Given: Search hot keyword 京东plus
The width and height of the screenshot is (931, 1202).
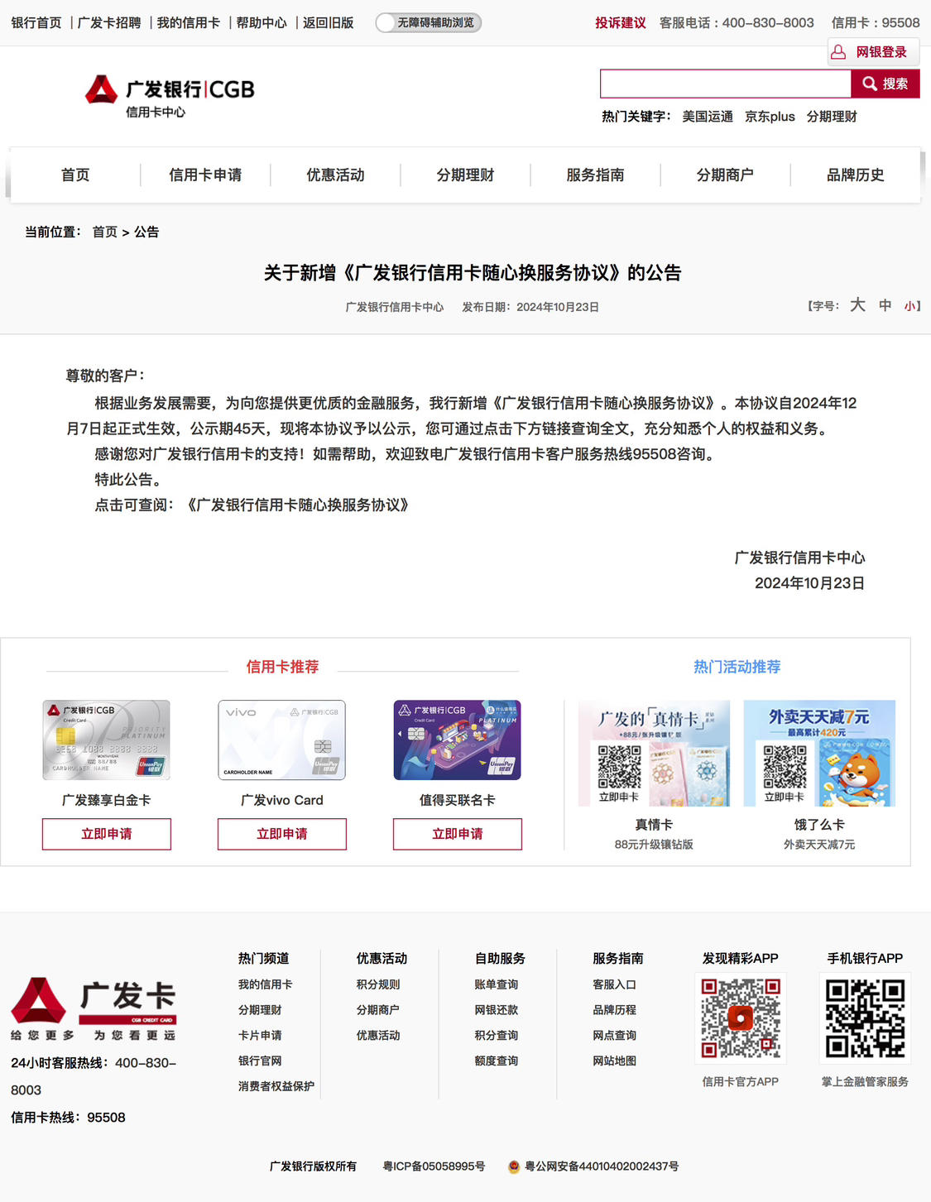Looking at the screenshot, I should pos(770,117).
